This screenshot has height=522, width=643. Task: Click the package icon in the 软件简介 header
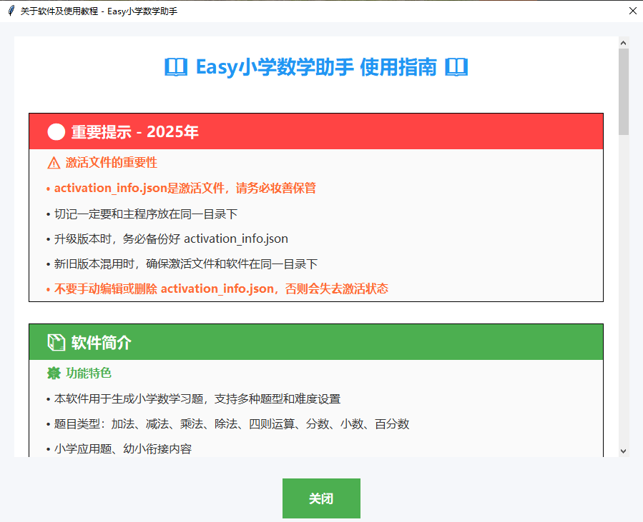tap(55, 342)
